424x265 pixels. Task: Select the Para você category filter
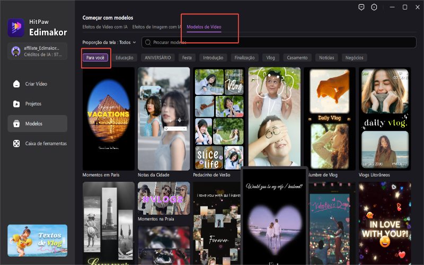[x=96, y=57]
